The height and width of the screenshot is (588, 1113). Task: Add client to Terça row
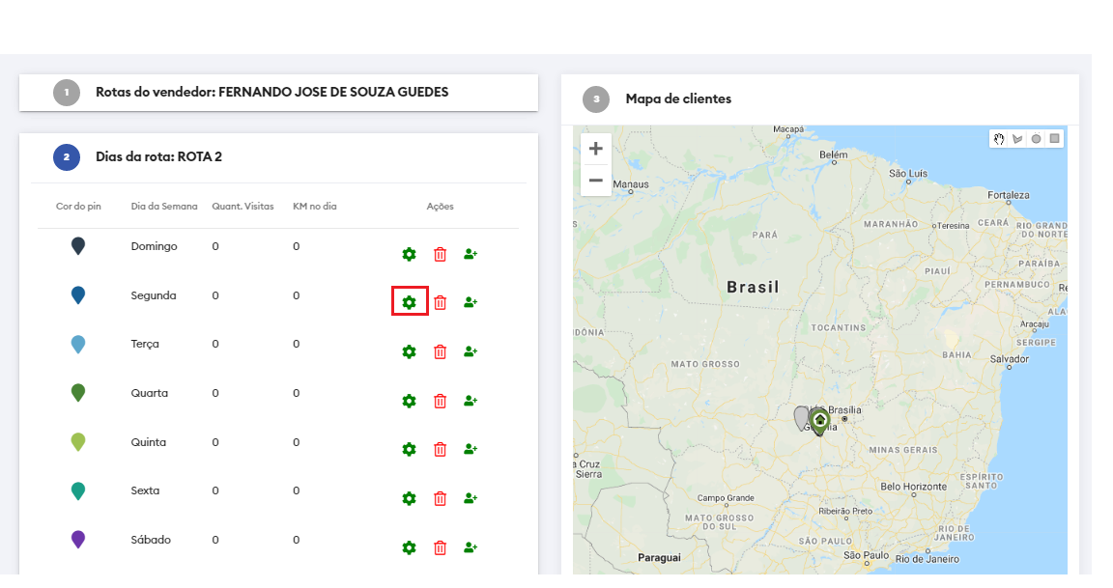(471, 351)
